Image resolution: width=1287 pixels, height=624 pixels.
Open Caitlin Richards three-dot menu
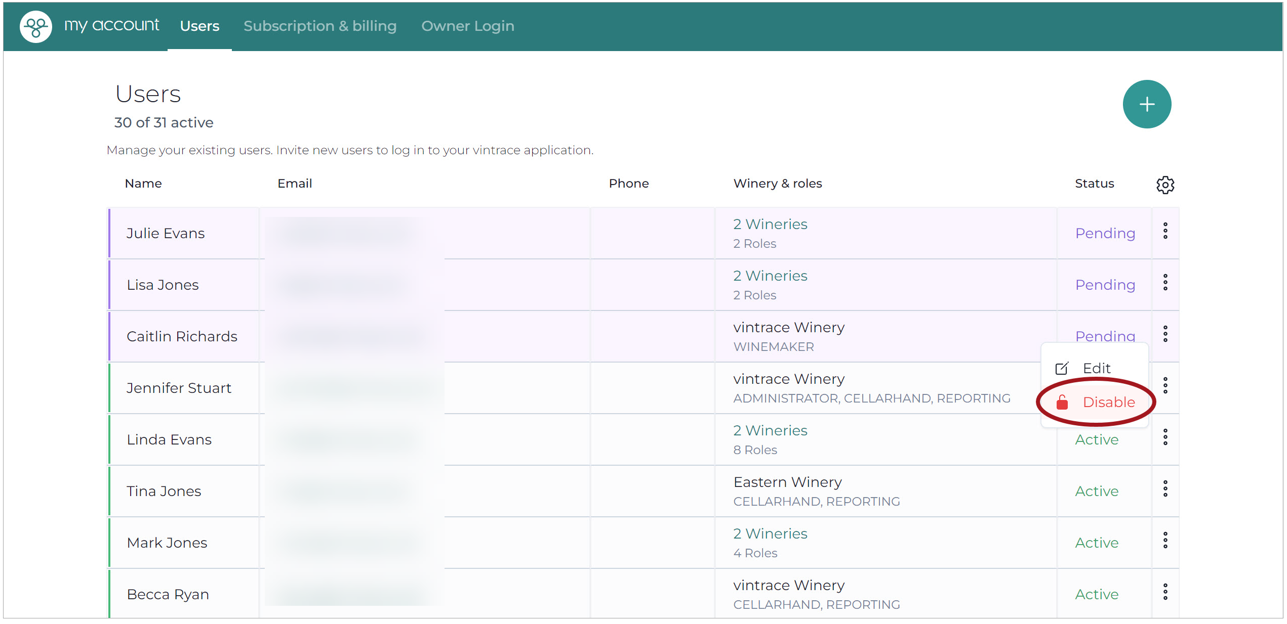tap(1165, 334)
